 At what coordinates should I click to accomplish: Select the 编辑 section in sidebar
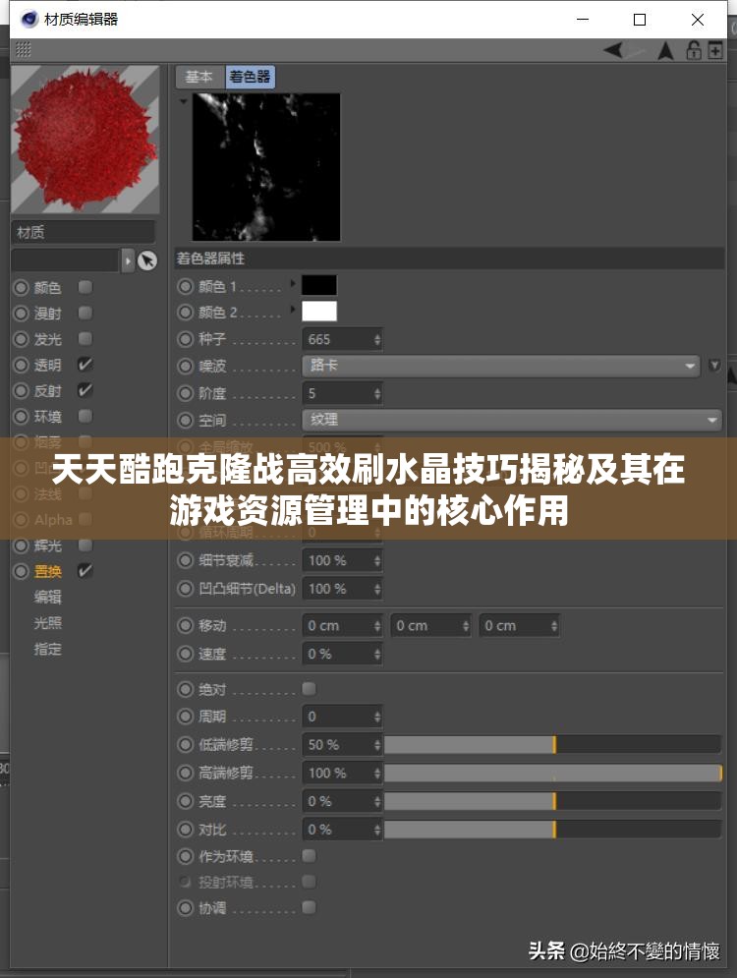47,597
